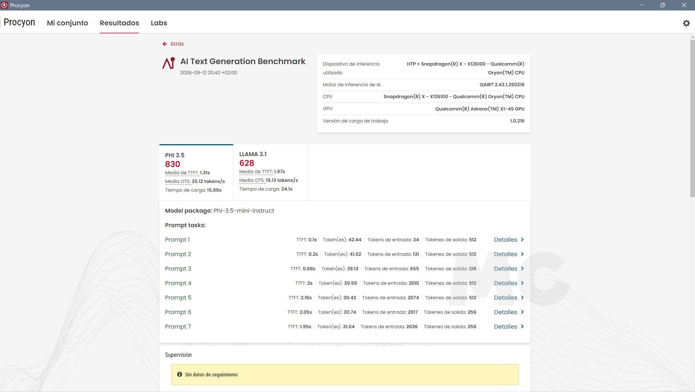
Task: Click the 'Supervisión' section heading
Action: [178, 355]
